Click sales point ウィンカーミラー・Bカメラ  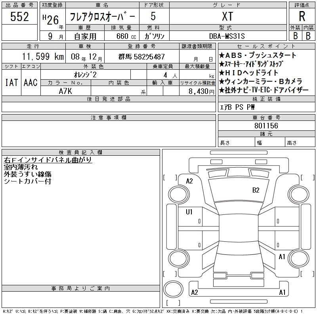point(261,82)
